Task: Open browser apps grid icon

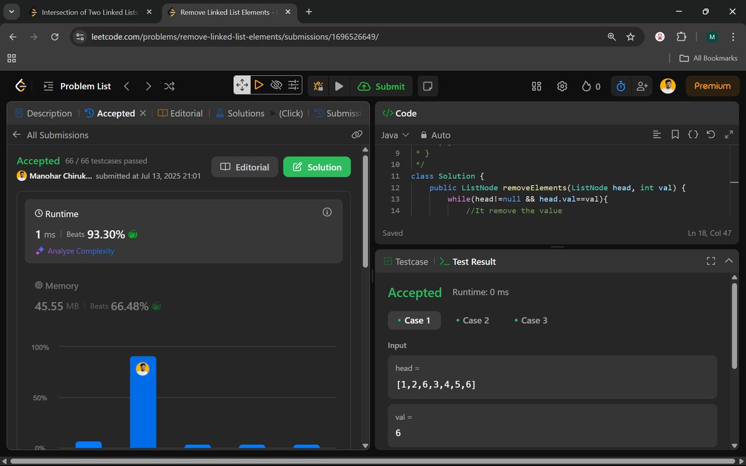Action: 11,58
